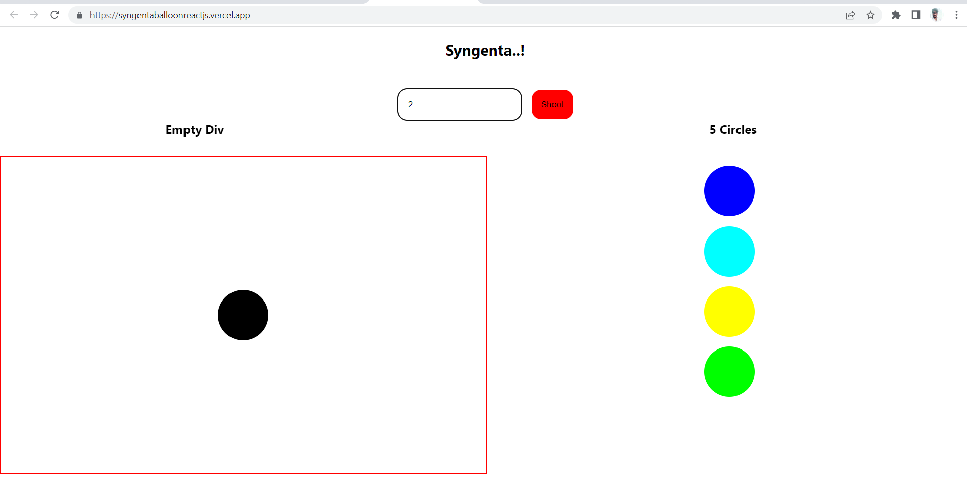
Task: Click the Empty Div heading
Action: click(195, 130)
